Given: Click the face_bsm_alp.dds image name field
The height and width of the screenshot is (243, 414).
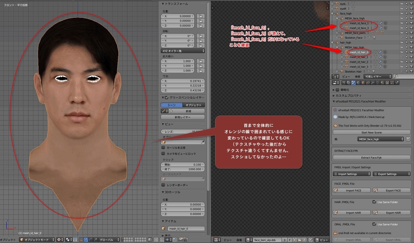Looking at the screenshot, I should click(267, 240).
